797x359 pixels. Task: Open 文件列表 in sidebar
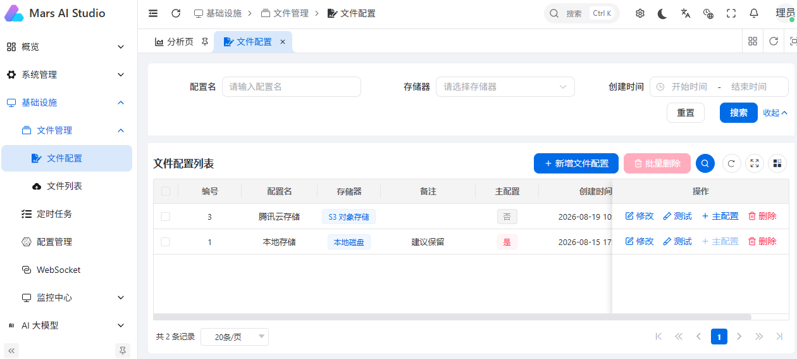click(x=66, y=186)
